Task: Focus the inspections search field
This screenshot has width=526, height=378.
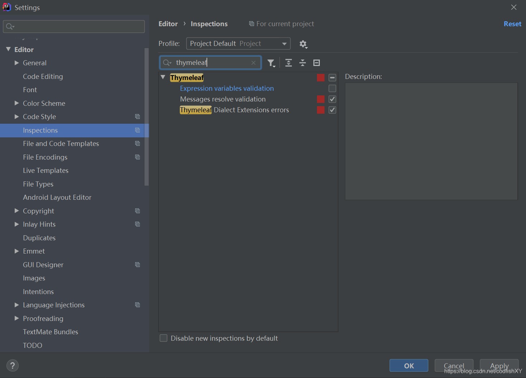Action: tap(210, 63)
